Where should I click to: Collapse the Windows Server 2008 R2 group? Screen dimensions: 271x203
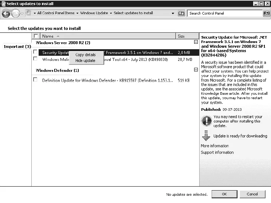pos(196,42)
